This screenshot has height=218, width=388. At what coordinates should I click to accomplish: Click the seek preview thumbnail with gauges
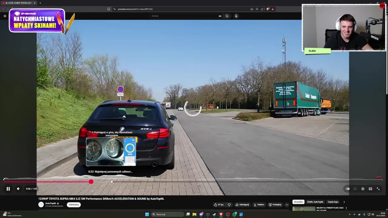coord(111,152)
